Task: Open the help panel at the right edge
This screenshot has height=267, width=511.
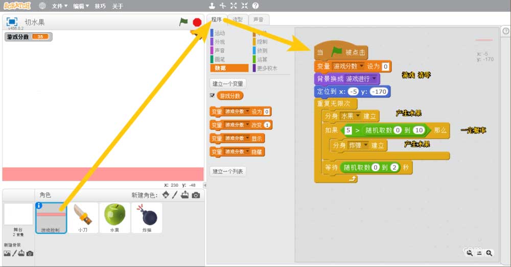Action: click(505, 31)
